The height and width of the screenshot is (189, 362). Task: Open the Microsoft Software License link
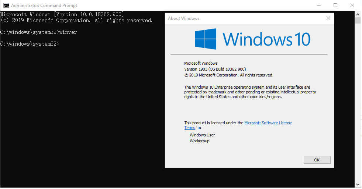point(268,123)
